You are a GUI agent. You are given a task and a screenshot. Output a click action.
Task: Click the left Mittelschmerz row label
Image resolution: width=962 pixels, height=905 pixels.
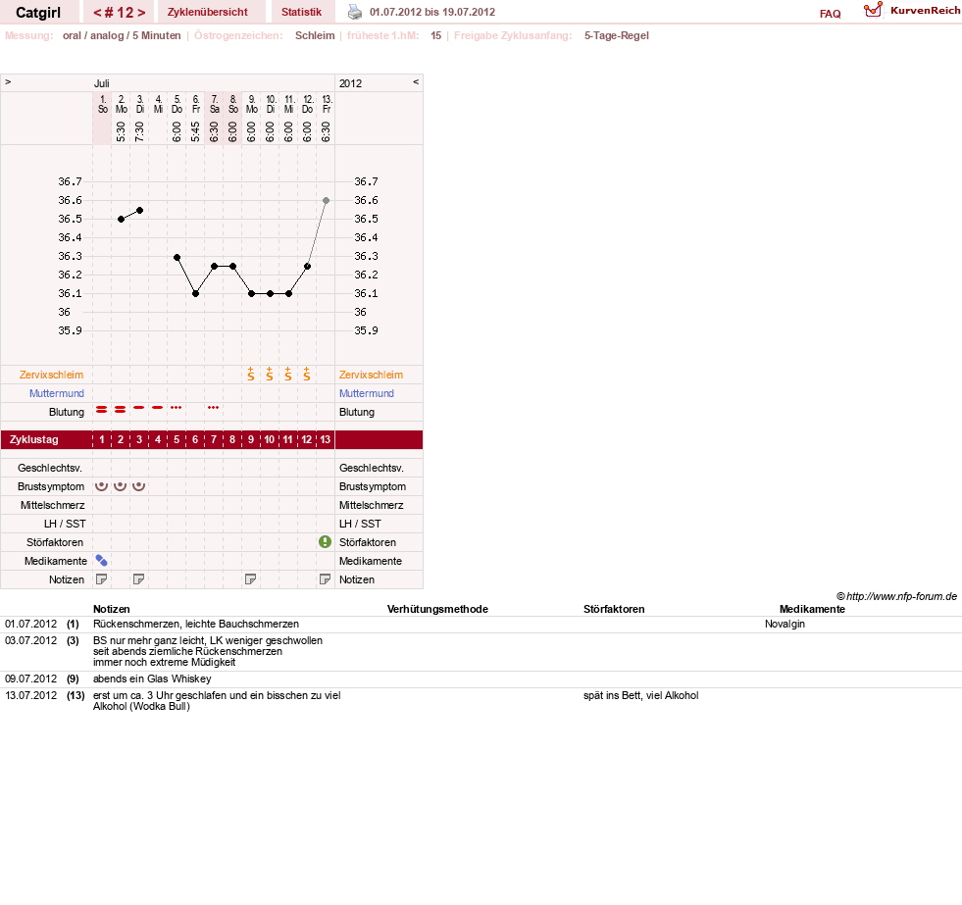point(52,505)
